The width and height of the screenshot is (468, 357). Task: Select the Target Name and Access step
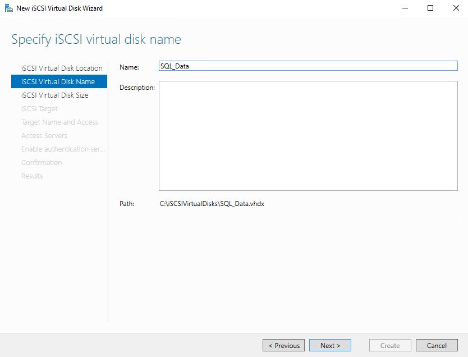(x=59, y=122)
